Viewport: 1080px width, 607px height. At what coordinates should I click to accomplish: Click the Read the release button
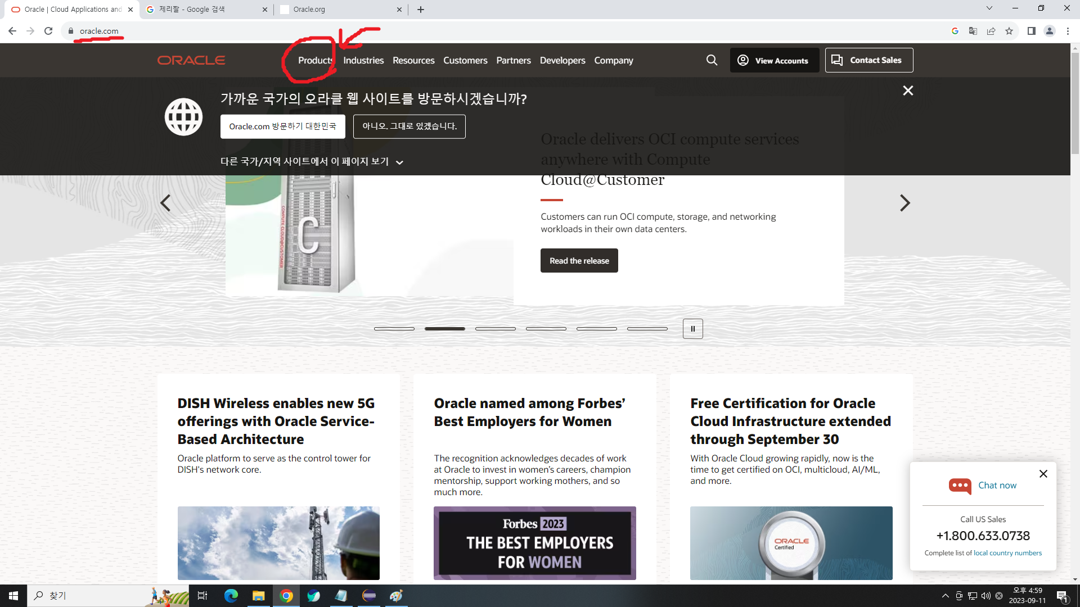click(579, 261)
